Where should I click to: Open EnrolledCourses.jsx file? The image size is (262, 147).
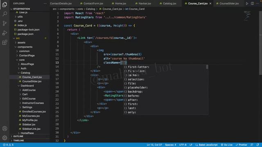coord(34,111)
